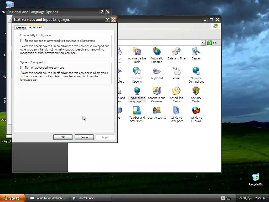This screenshot has width=269, height=202.
Task: Open Date and Time applet
Action: [176, 54]
